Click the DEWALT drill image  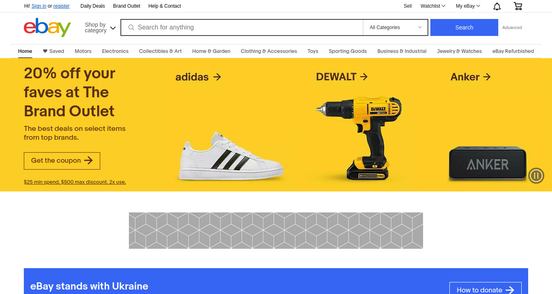359,138
